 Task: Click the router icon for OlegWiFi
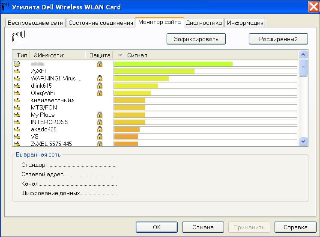click(17, 93)
